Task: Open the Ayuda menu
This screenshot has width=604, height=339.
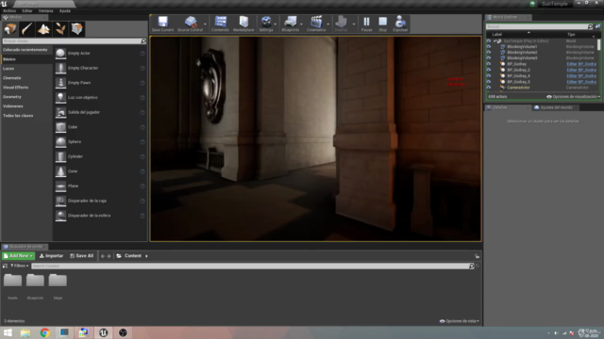Action: point(65,10)
